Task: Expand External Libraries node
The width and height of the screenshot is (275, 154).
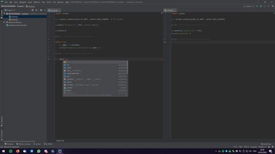Action: click(x=4, y=22)
